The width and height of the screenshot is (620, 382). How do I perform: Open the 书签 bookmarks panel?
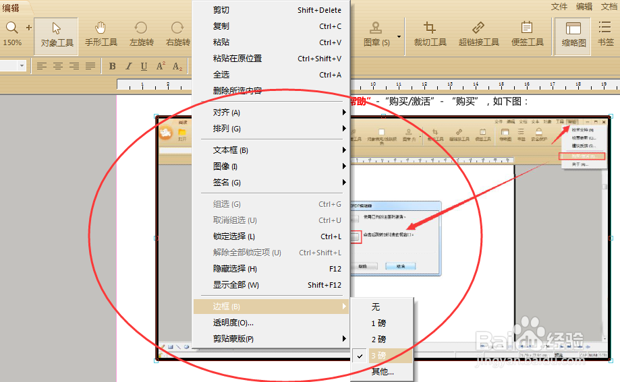point(605,35)
